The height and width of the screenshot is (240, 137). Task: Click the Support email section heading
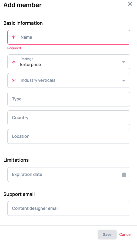pos(19,194)
